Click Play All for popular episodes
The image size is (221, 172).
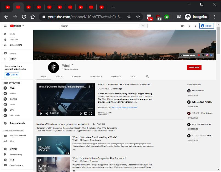tap(99, 124)
